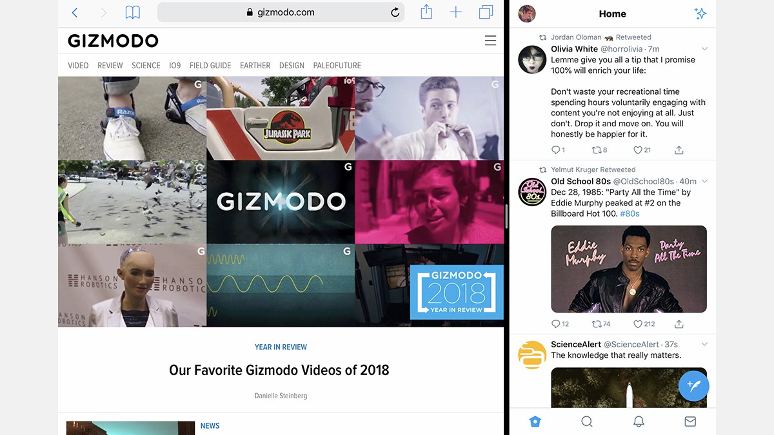This screenshot has width=774, height=435.
Task: Go to the EARTHER section
Action: pos(255,66)
